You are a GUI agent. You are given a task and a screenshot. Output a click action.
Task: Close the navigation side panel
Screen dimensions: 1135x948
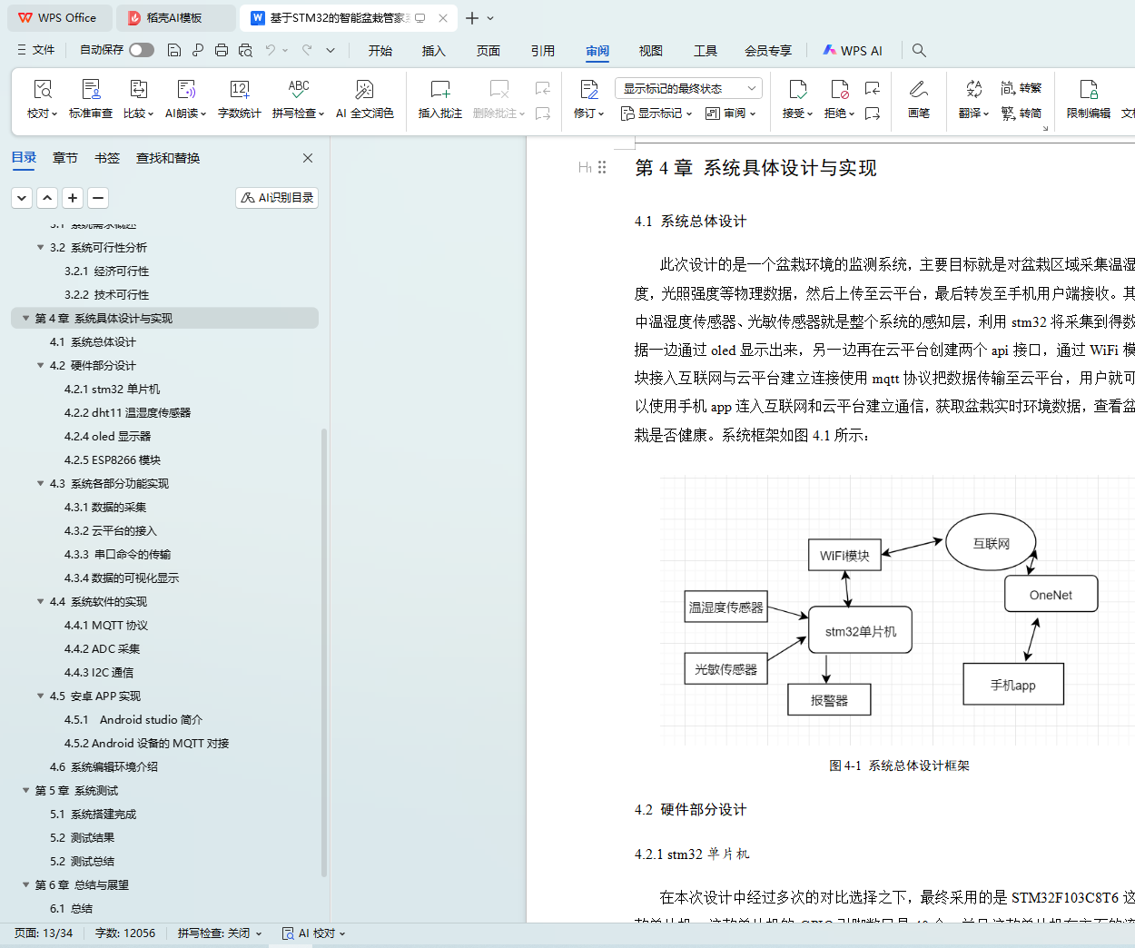(308, 158)
